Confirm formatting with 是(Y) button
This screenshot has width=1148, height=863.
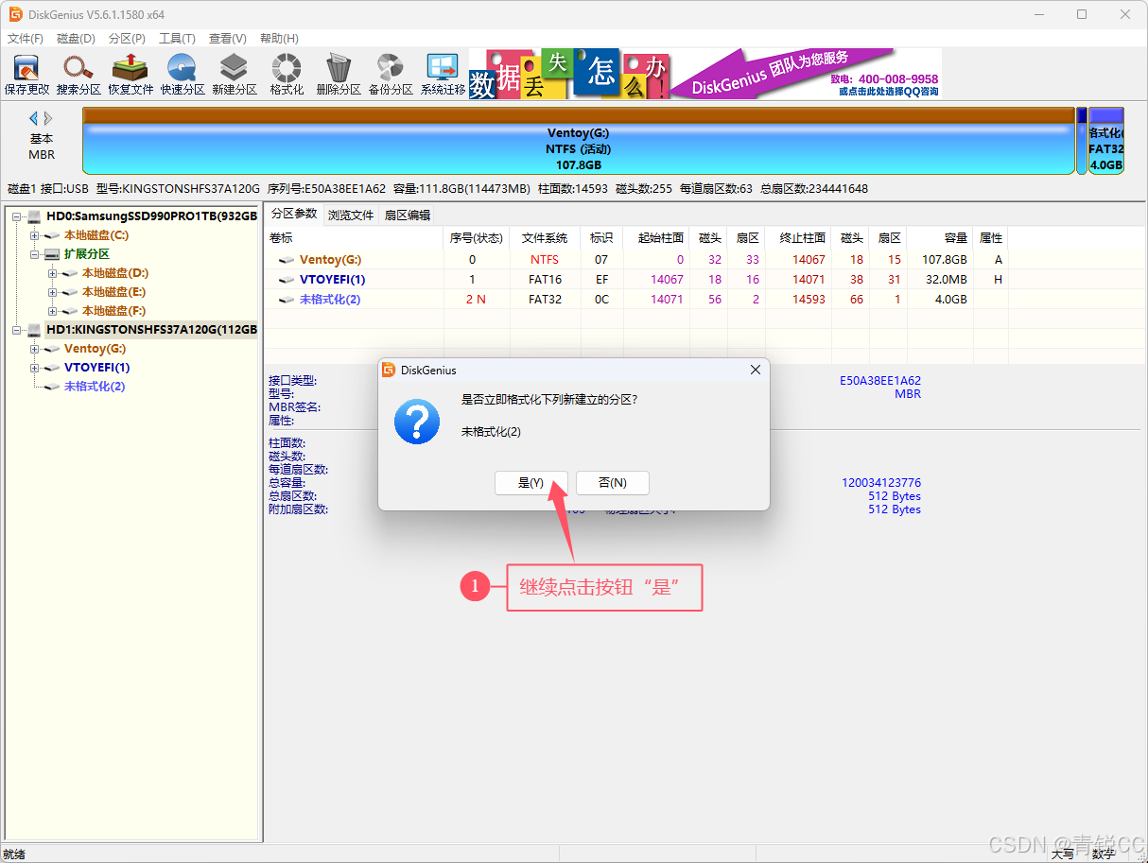(x=531, y=482)
